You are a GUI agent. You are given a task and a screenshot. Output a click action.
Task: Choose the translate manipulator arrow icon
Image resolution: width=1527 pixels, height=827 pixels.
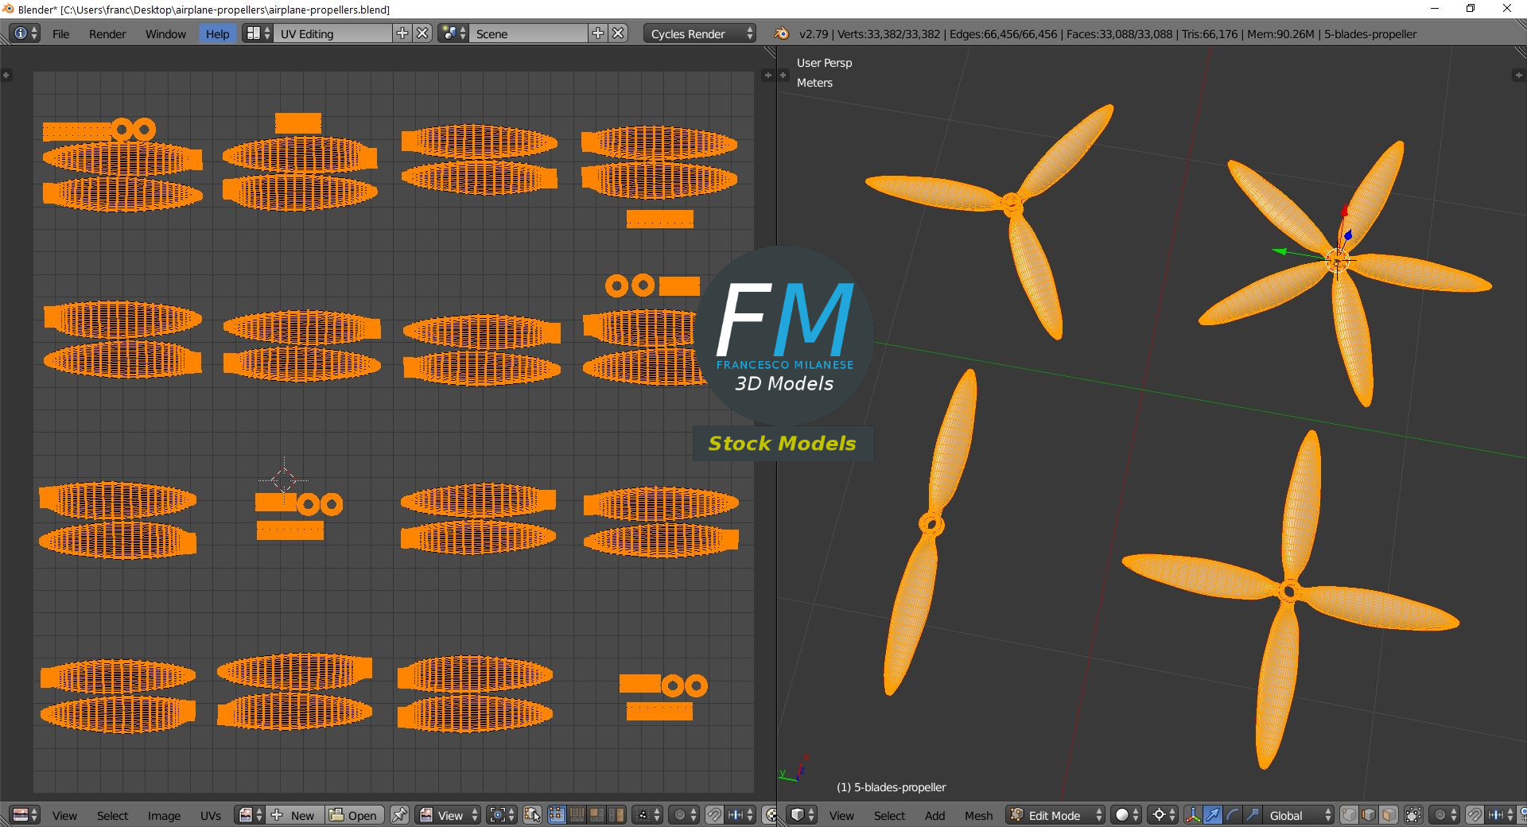pyautogui.click(x=1212, y=815)
